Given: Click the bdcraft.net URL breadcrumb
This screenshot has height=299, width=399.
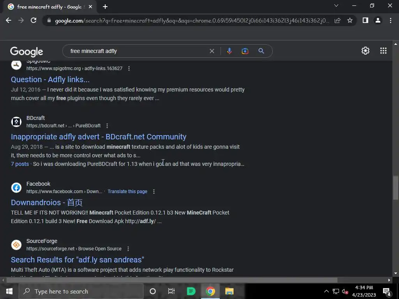Looking at the screenshot, I should click(x=64, y=126).
